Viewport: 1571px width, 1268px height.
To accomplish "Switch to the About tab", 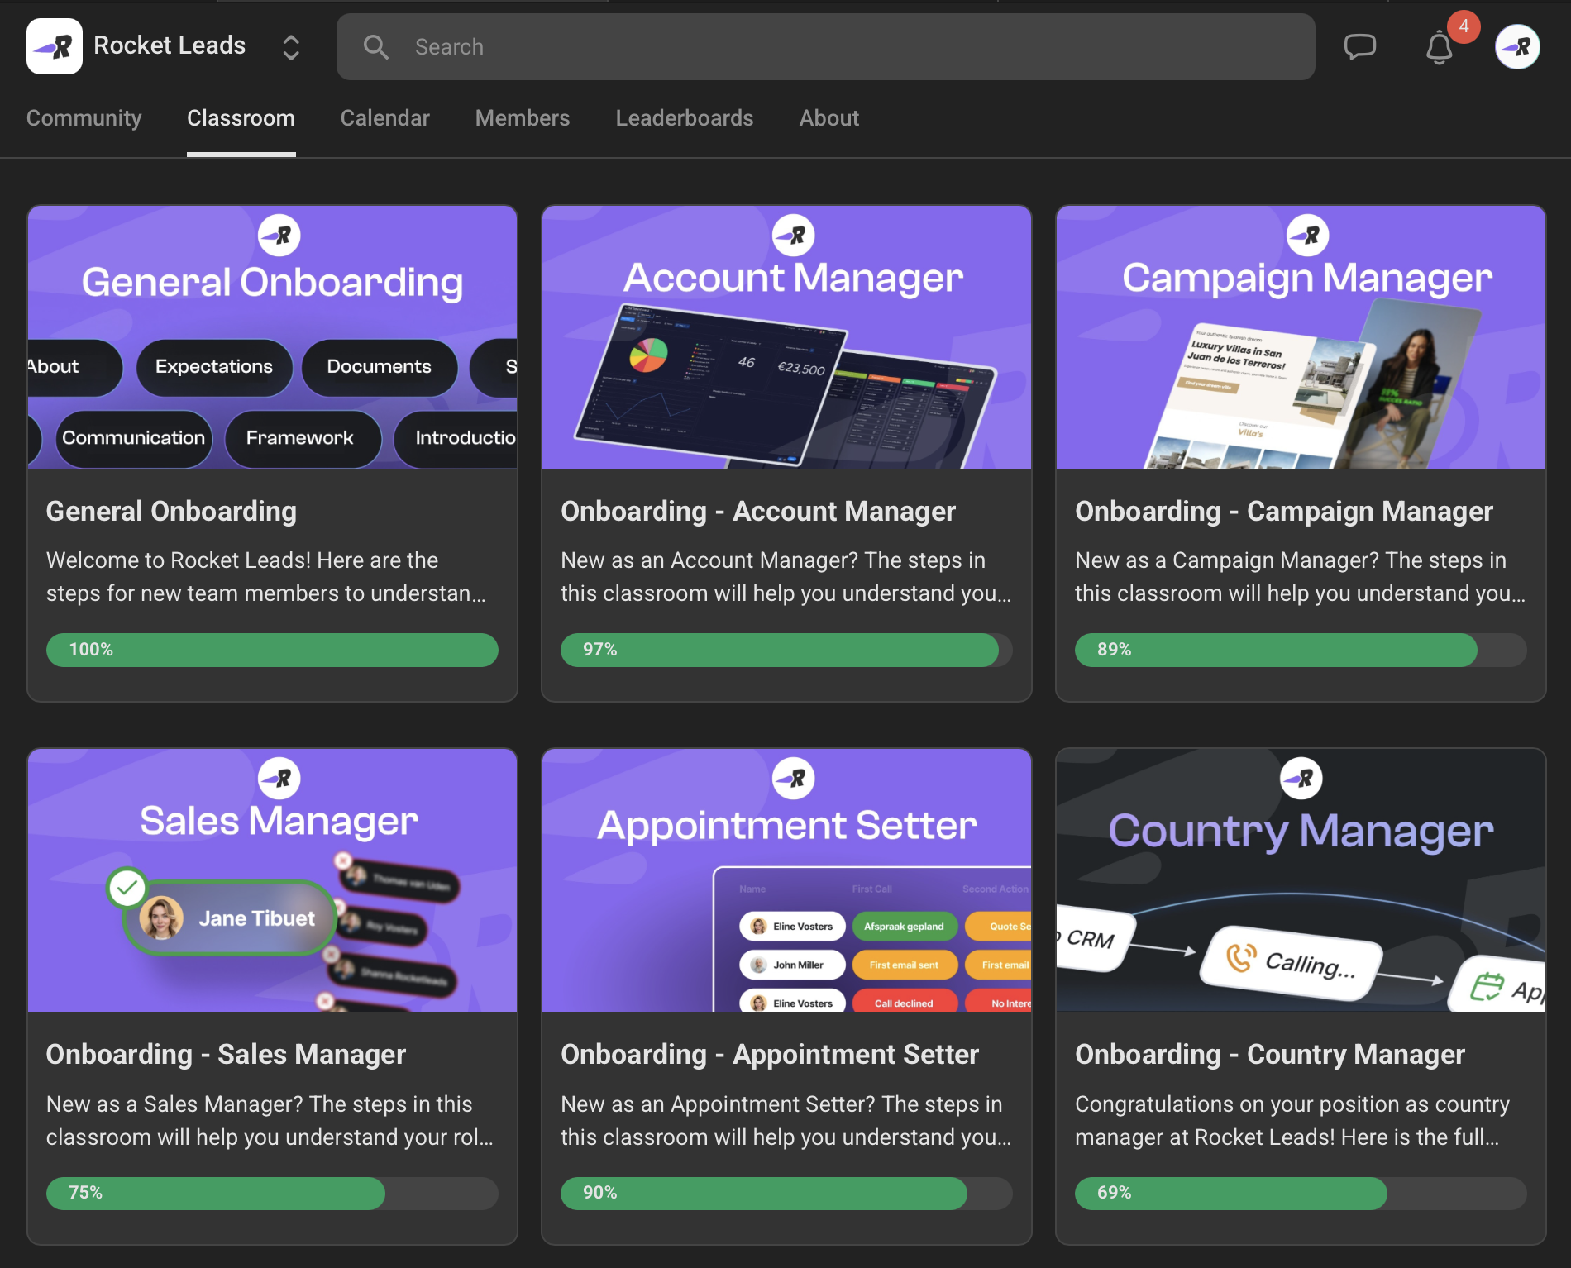I will (x=829, y=118).
